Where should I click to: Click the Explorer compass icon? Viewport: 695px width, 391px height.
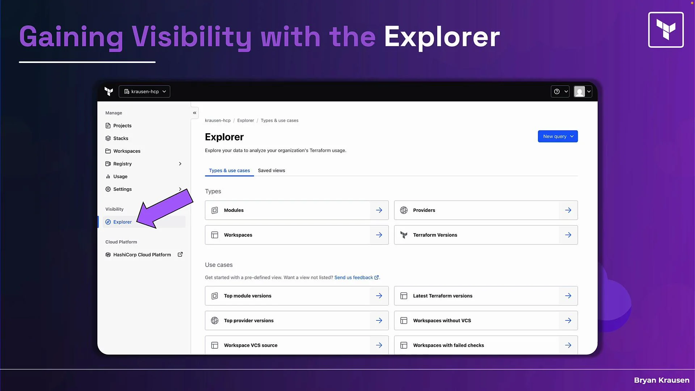pos(108,222)
